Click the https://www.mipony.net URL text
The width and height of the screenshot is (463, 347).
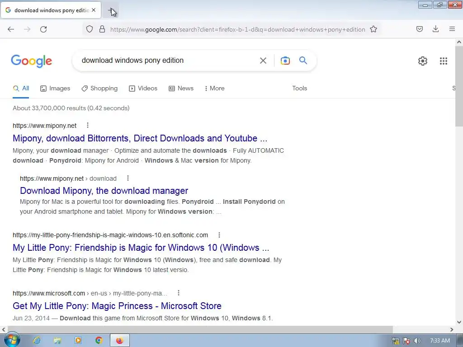pyautogui.click(x=45, y=126)
